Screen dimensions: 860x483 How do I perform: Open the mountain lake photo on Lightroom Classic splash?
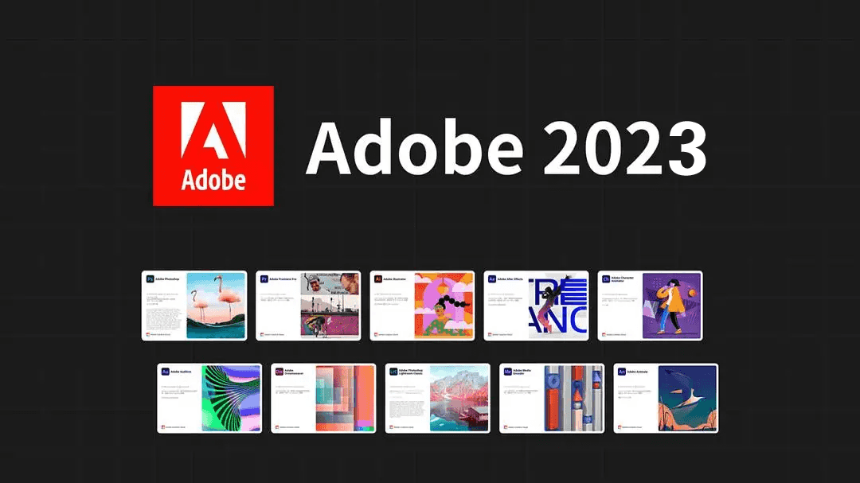tap(459, 398)
